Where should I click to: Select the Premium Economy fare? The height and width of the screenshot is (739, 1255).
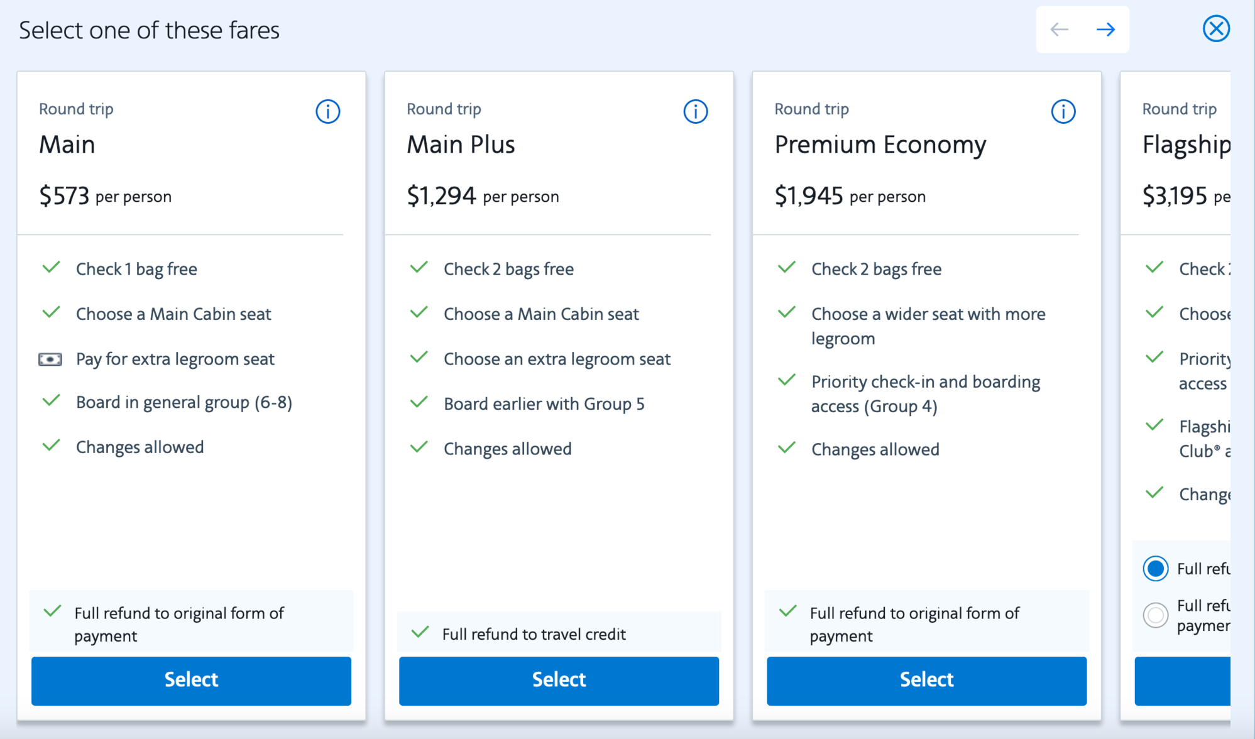[926, 680]
